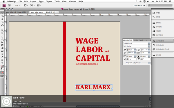The width and height of the screenshot is (174, 108).
Task: Click the application bar search field
Action: pyautogui.click(x=160, y=5)
